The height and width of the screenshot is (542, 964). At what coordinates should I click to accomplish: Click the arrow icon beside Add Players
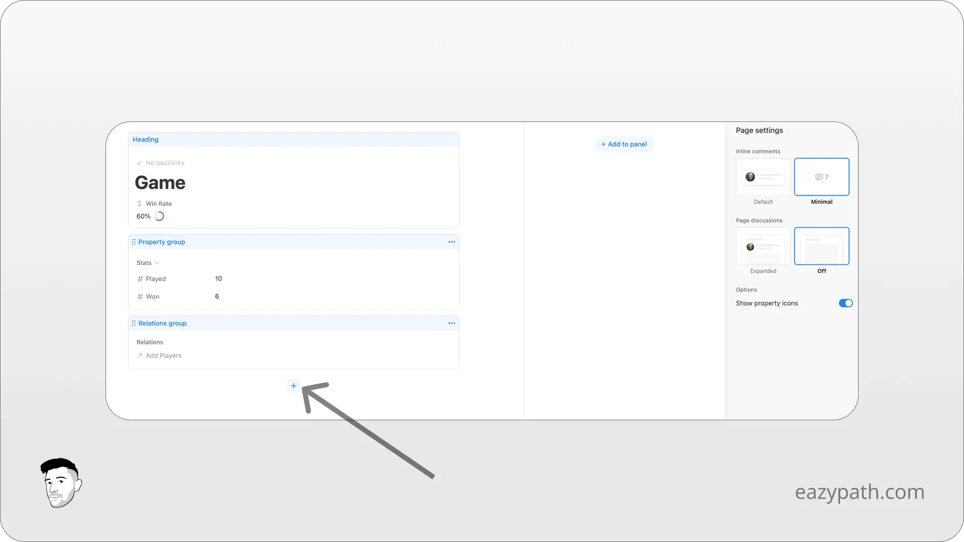tap(140, 355)
